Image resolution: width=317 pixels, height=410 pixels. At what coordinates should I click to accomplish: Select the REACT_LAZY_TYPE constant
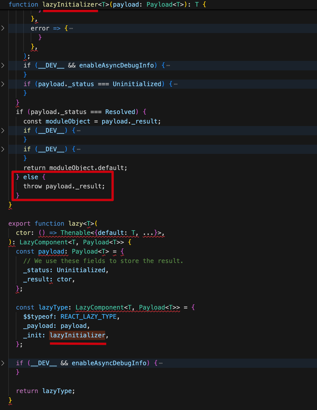click(88, 316)
